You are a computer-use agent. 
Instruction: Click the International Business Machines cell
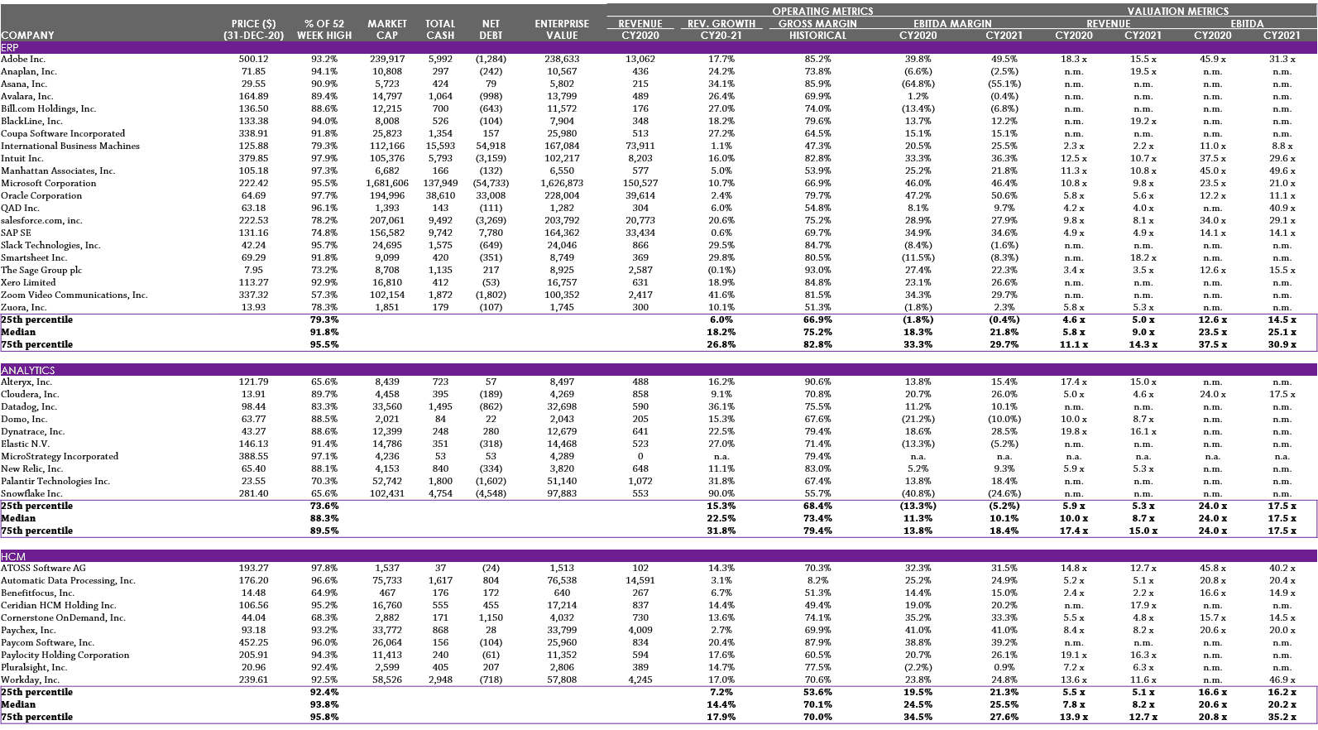(70, 146)
